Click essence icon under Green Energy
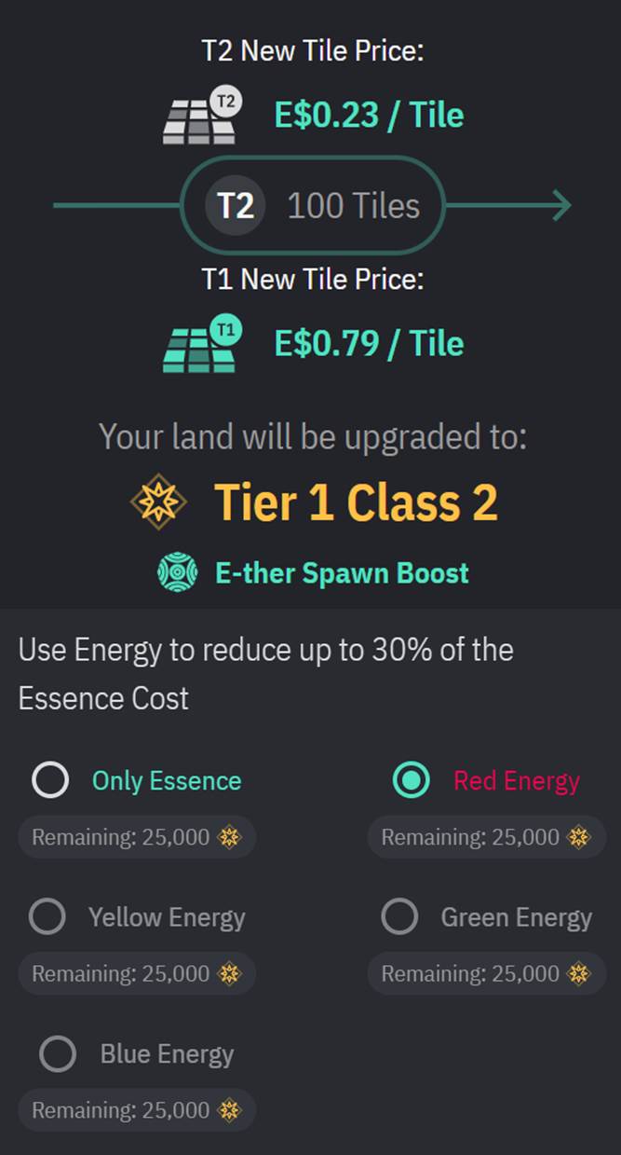621x1155 pixels. tap(578, 974)
